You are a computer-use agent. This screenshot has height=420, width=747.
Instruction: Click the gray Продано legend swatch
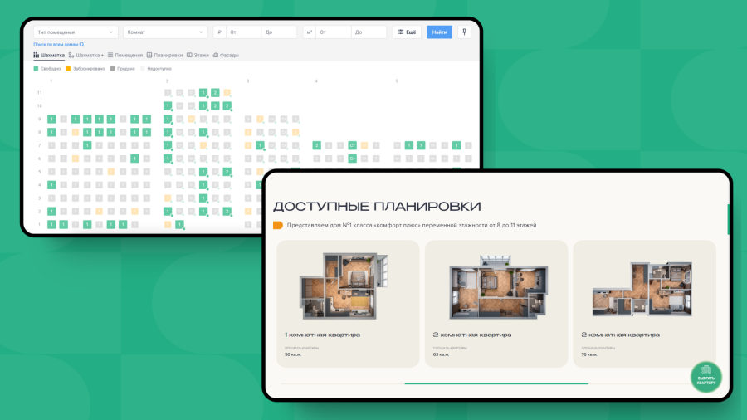(x=112, y=69)
